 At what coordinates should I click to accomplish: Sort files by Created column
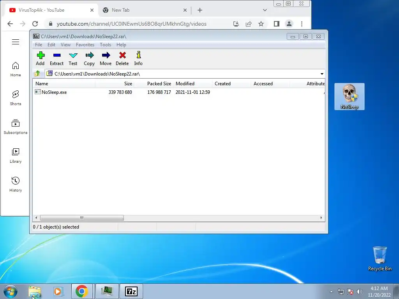click(231, 84)
